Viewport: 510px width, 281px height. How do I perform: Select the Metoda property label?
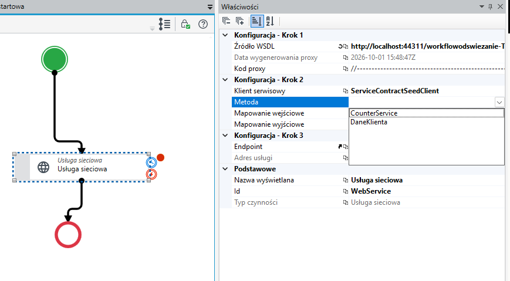[x=246, y=102]
